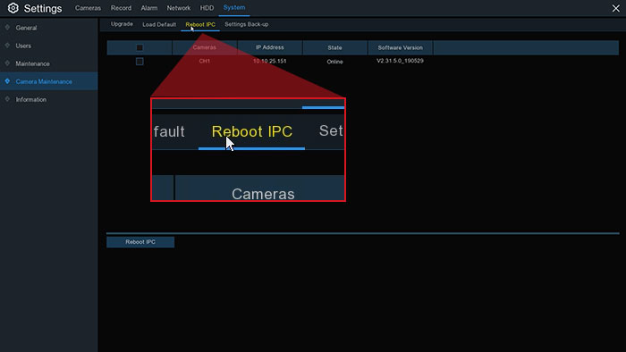Switch to the Settings Back-up tab
The image size is (626, 352).
click(x=246, y=24)
